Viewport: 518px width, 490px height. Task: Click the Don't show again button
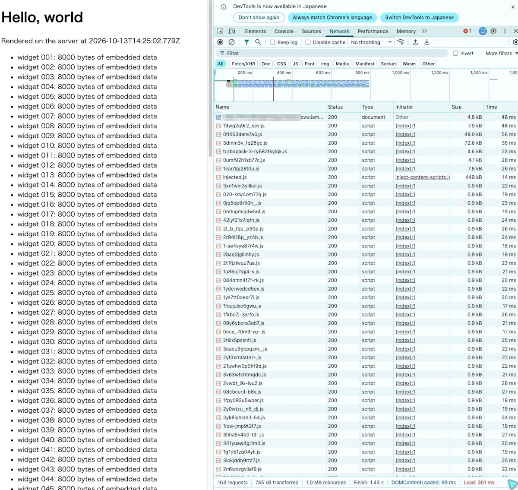click(259, 18)
